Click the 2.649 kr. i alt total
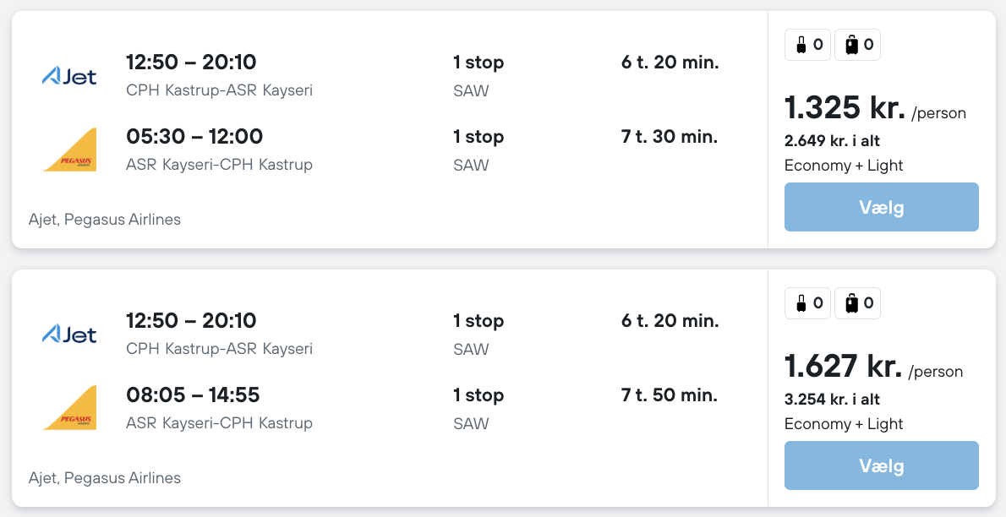The width and height of the screenshot is (1006, 517). pos(832,141)
